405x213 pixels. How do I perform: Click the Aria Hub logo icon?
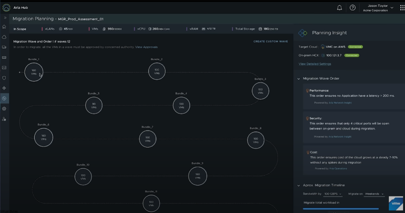6,8
